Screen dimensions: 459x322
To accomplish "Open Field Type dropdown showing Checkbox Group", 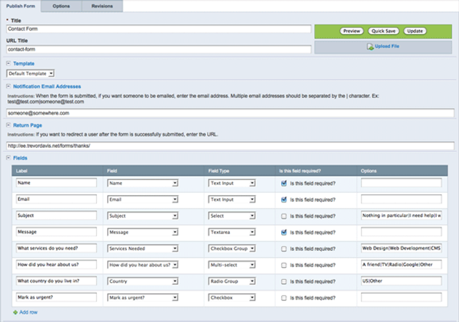I will point(232,249).
